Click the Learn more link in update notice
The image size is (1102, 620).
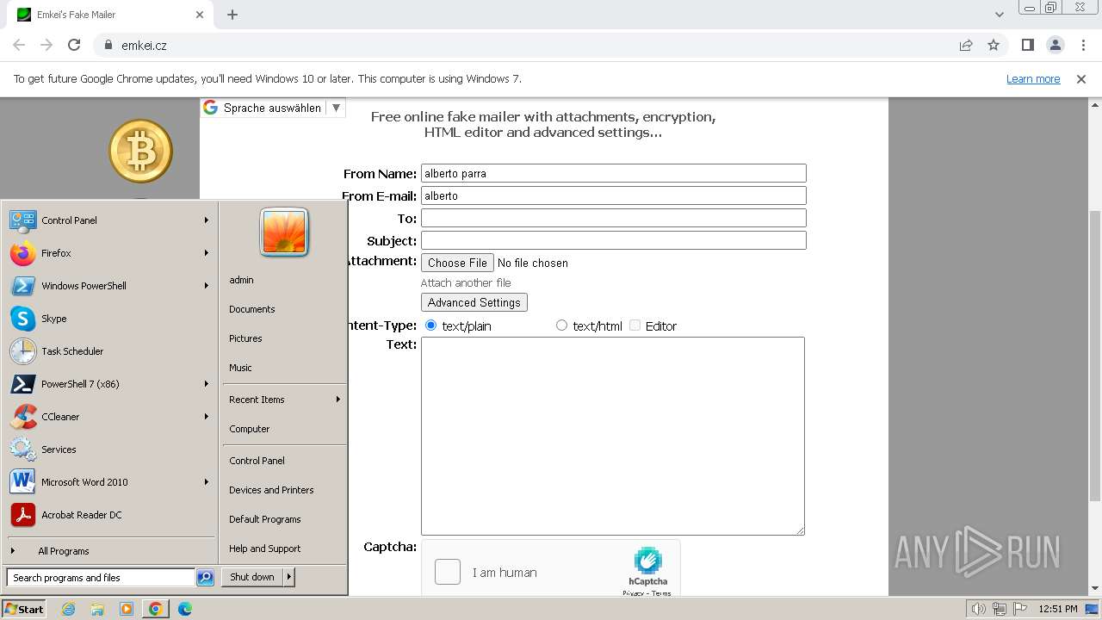coord(1033,79)
